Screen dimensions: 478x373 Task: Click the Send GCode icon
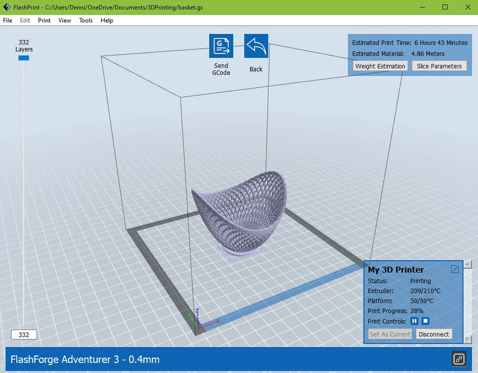point(221,46)
